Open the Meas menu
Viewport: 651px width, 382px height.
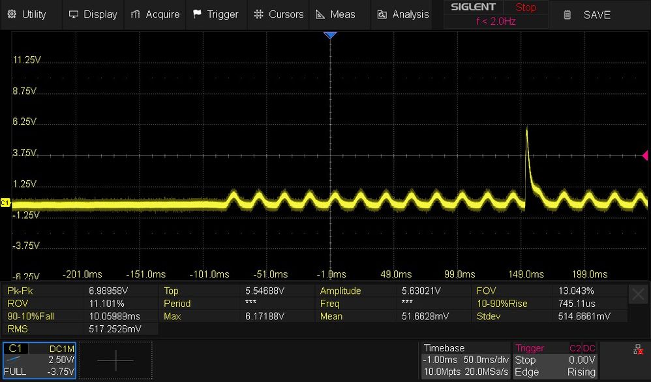(x=340, y=14)
